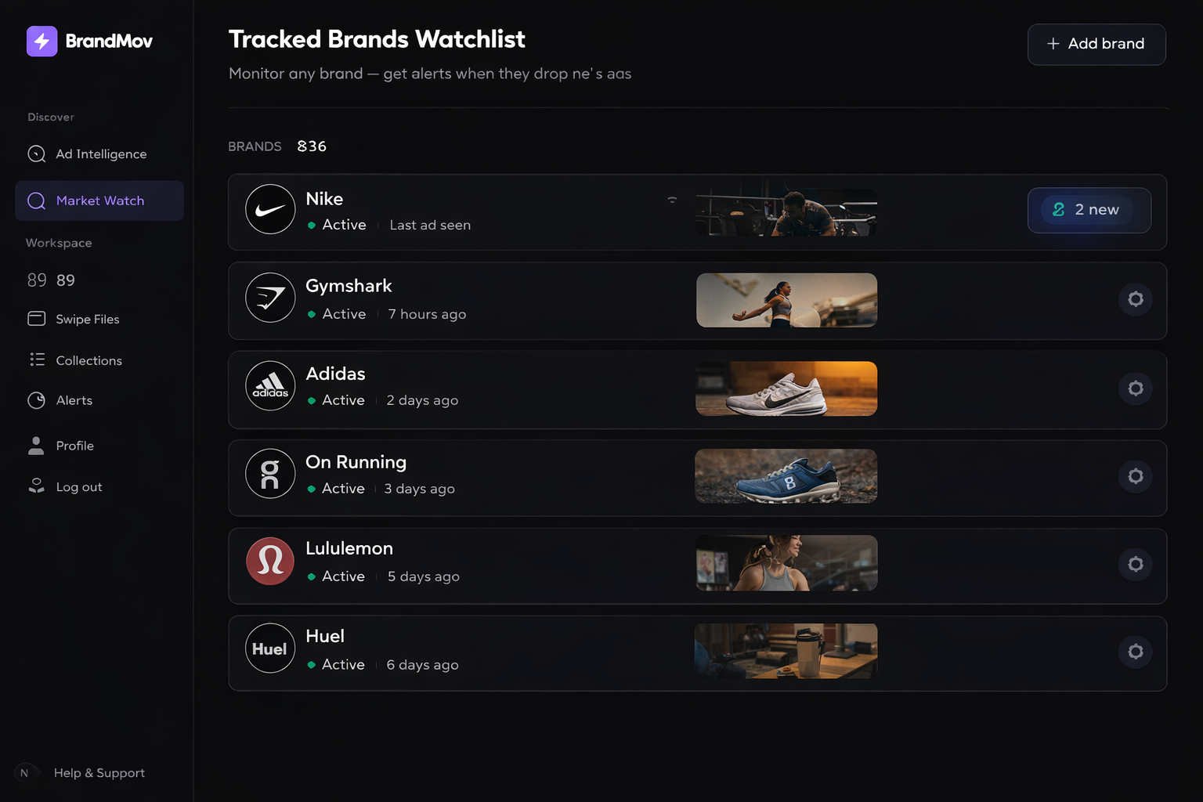Screen dimensions: 1203x802
Task: Switch to Market Watch in the sidebar
Action: (99, 200)
